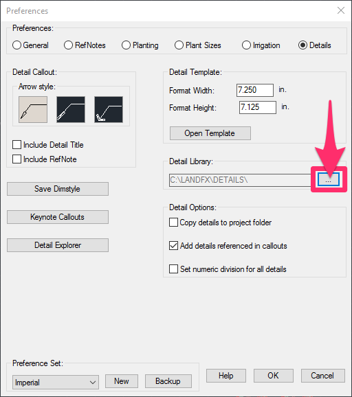The image size is (352, 397).
Task: Choose the RefNotes radio button
Action: pyautogui.click(x=68, y=45)
